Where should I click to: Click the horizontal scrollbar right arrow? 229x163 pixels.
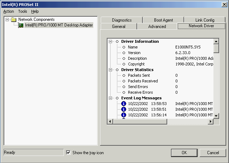tap(211, 121)
